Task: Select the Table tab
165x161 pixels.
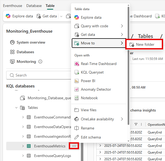Action: (x=50, y=6)
